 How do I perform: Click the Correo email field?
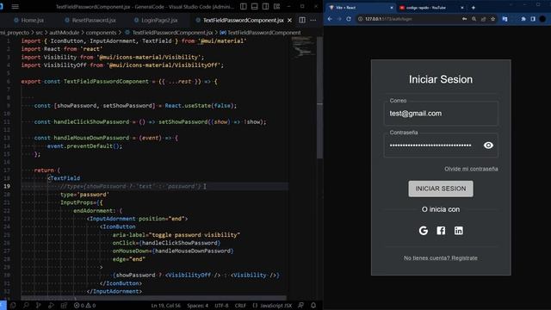(441, 114)
